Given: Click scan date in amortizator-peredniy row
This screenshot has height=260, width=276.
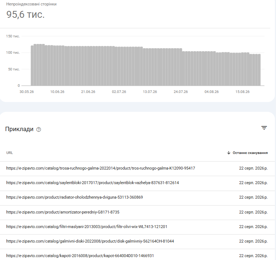Looking at the screenshot, I should [x=253, y=212].
